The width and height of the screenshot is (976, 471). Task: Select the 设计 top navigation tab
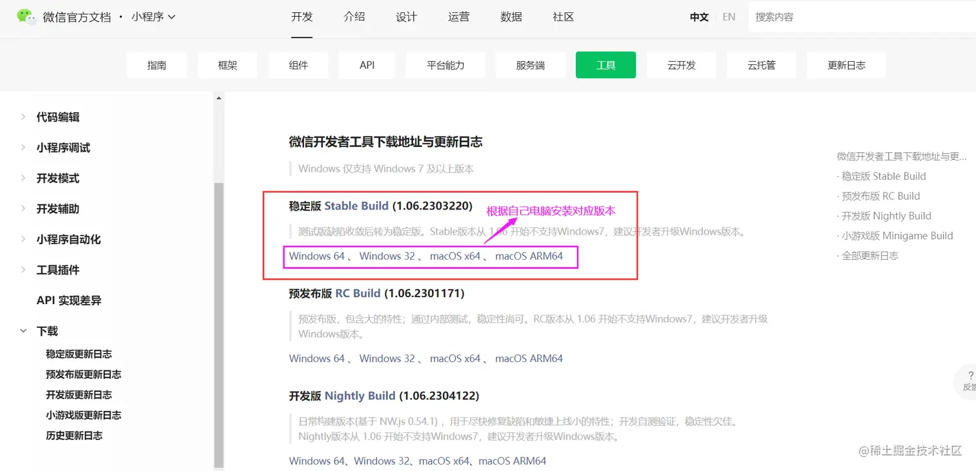coord(407,17)
